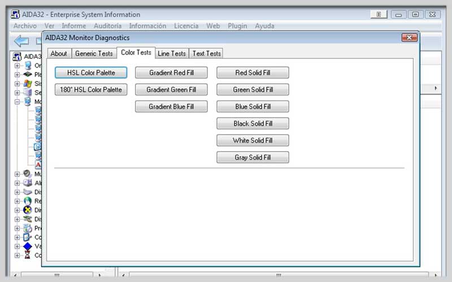Select the speaker icon beside 'Mu' row
Viewport: 452px width, 282px height.
pyautogui.click(x=27, y=174)
